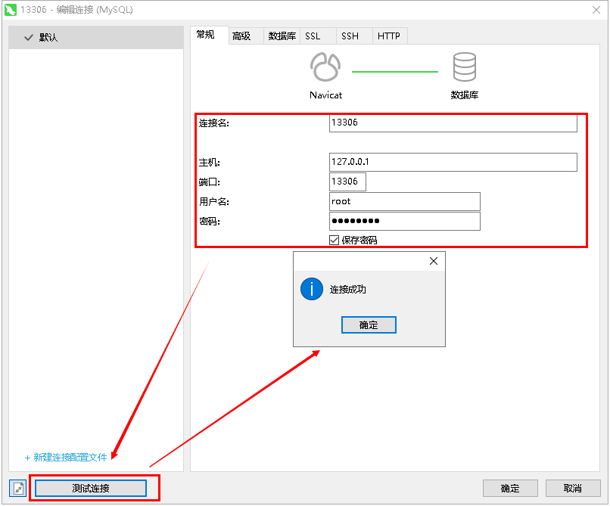
Task: Click the 密码: label
Action: click(x=210, y=222)
